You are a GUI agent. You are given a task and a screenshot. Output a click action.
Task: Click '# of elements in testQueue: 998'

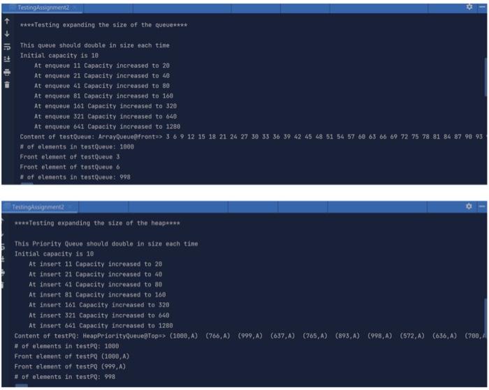(x=75, y=177)
